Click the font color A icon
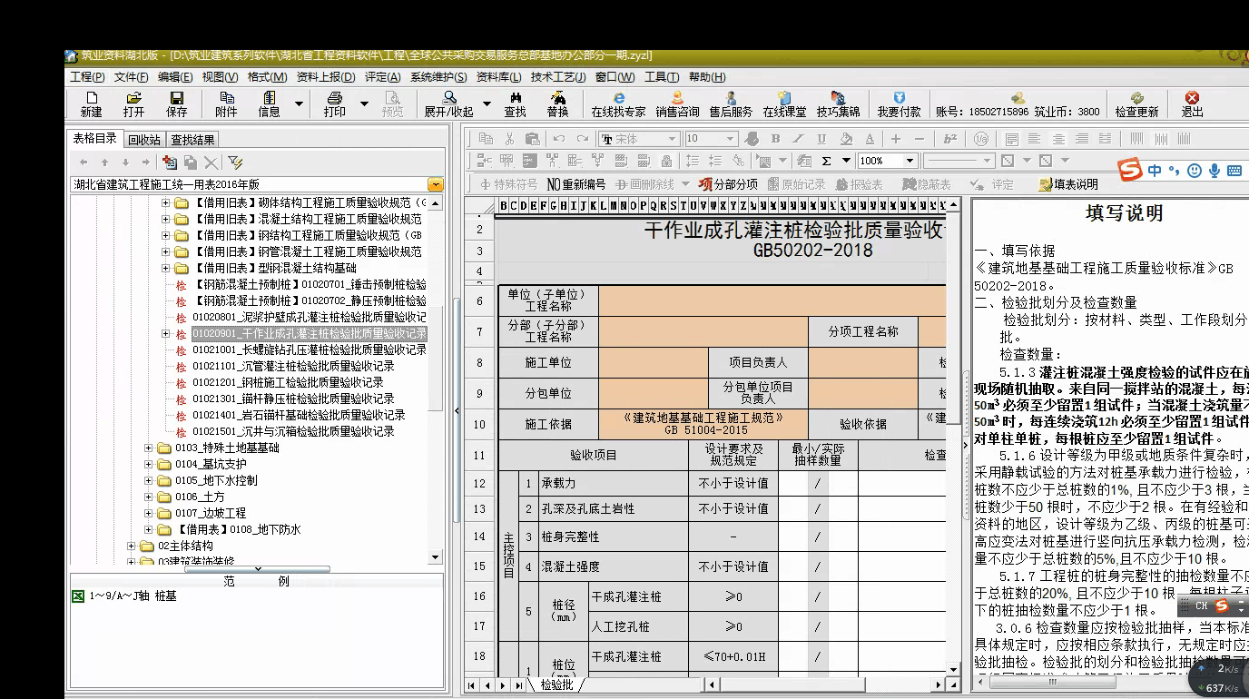This screenshot has height=699, width=1249. (x=869, y=138)
